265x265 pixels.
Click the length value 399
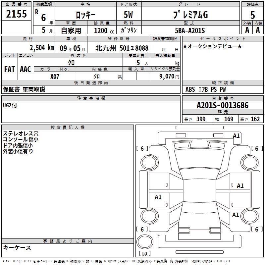pos(201,119)
